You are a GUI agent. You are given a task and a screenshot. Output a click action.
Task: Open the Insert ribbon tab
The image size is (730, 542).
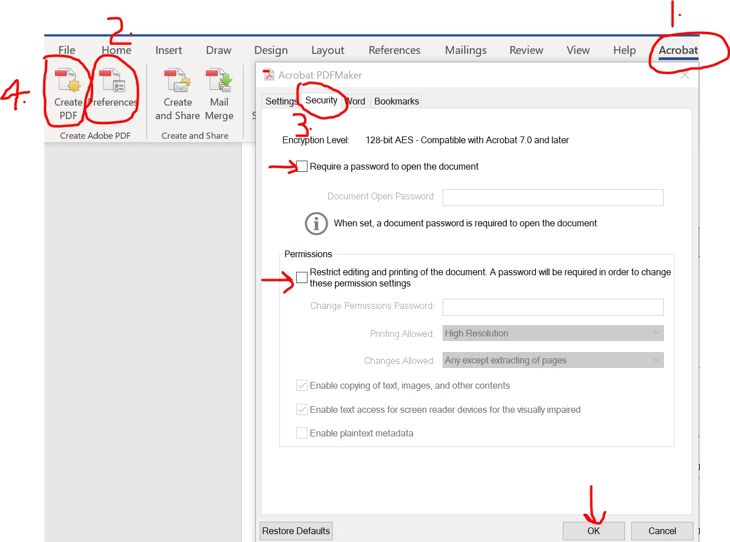pyautogui.click(x=168, y=50)
